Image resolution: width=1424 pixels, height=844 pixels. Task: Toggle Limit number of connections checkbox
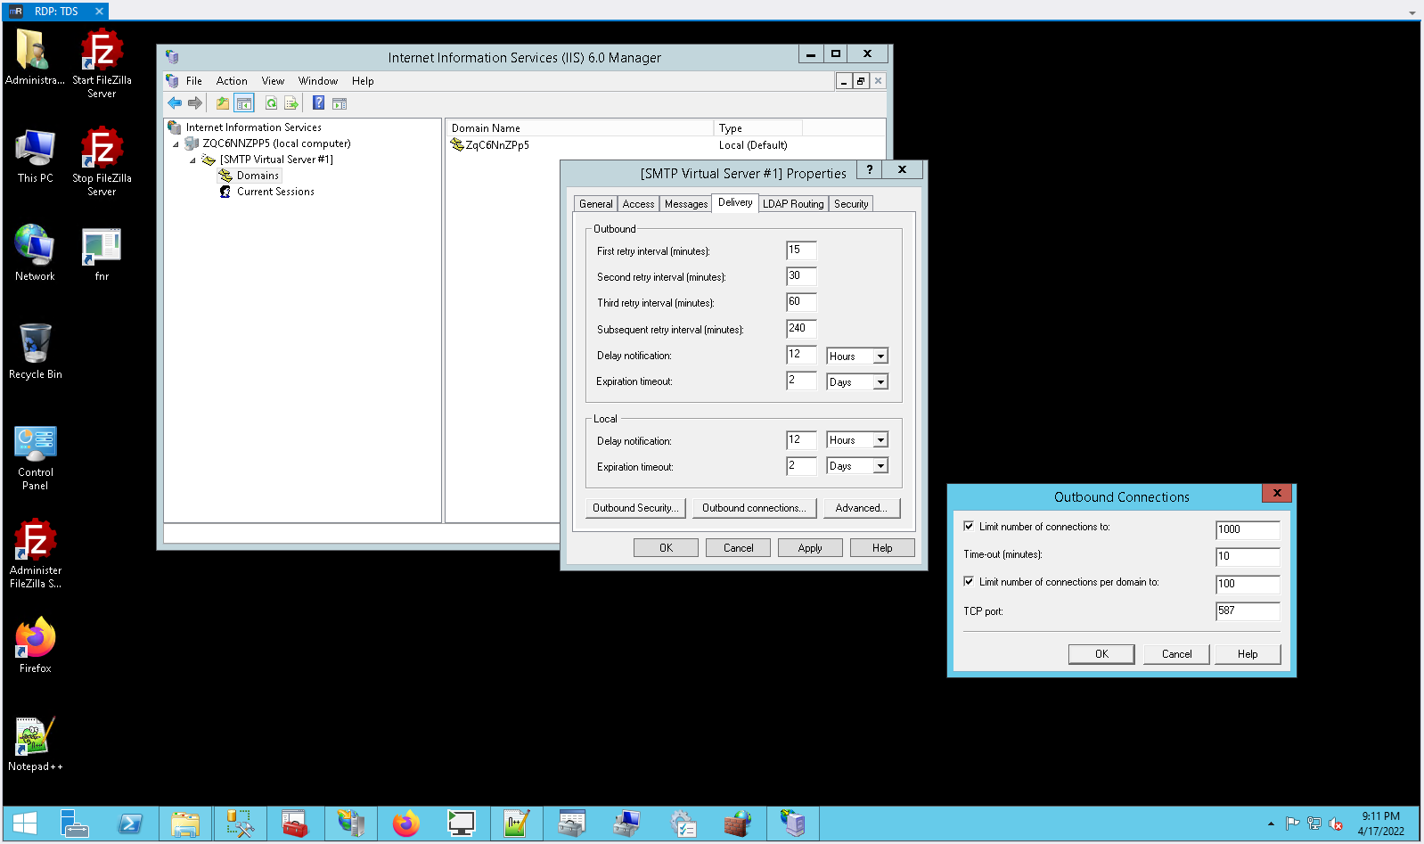[969, 527]
